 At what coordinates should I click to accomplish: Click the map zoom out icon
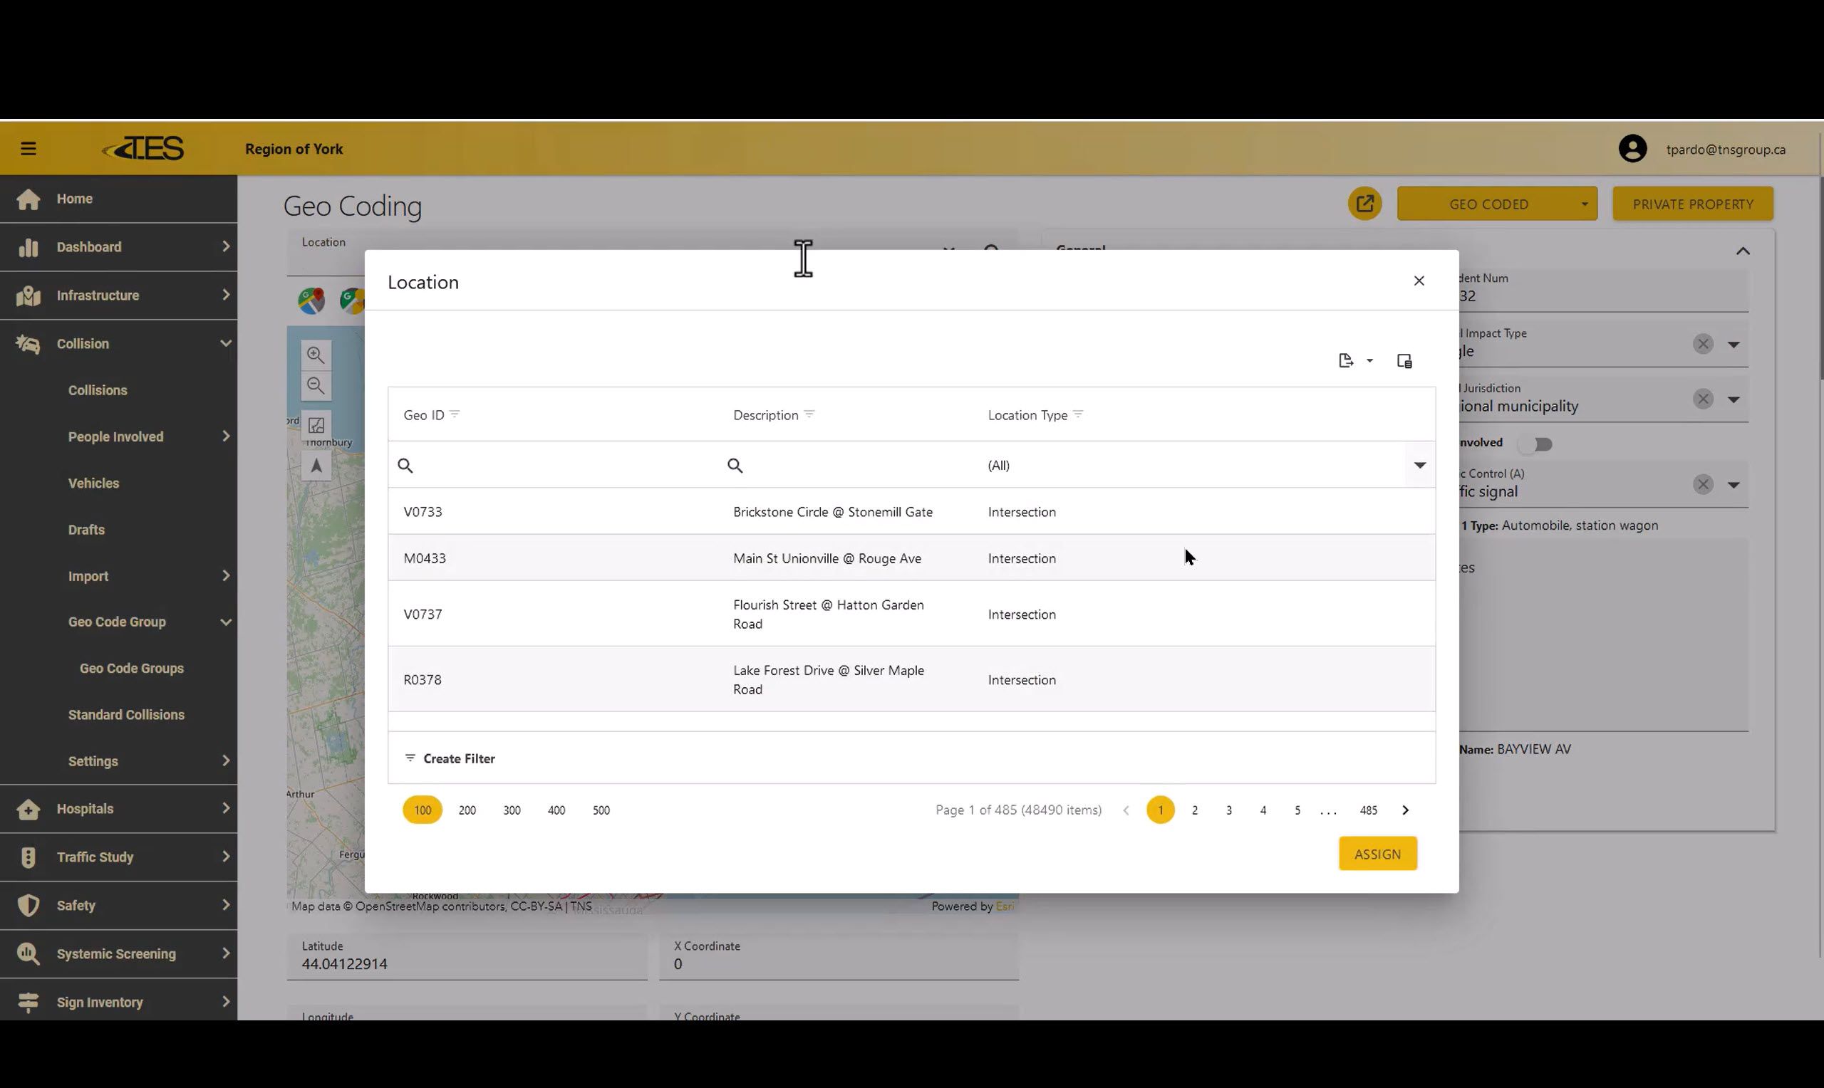(316, 386)
